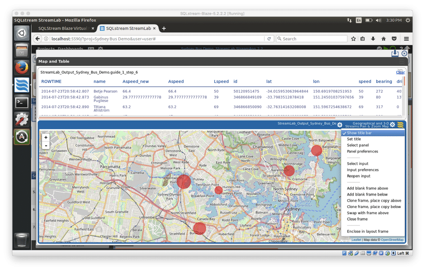Choose Clone frame, place copy above

click(x=374, y=200)
